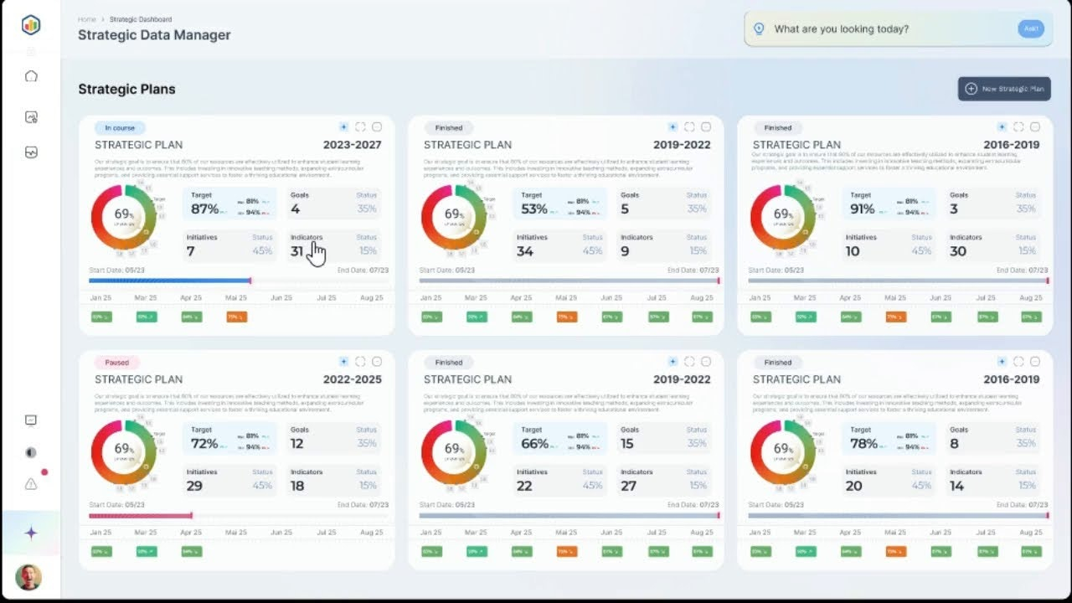Open more options on top-right 2016-2019 card
Screen dimensions: 1072x603
pos(1035,127)
